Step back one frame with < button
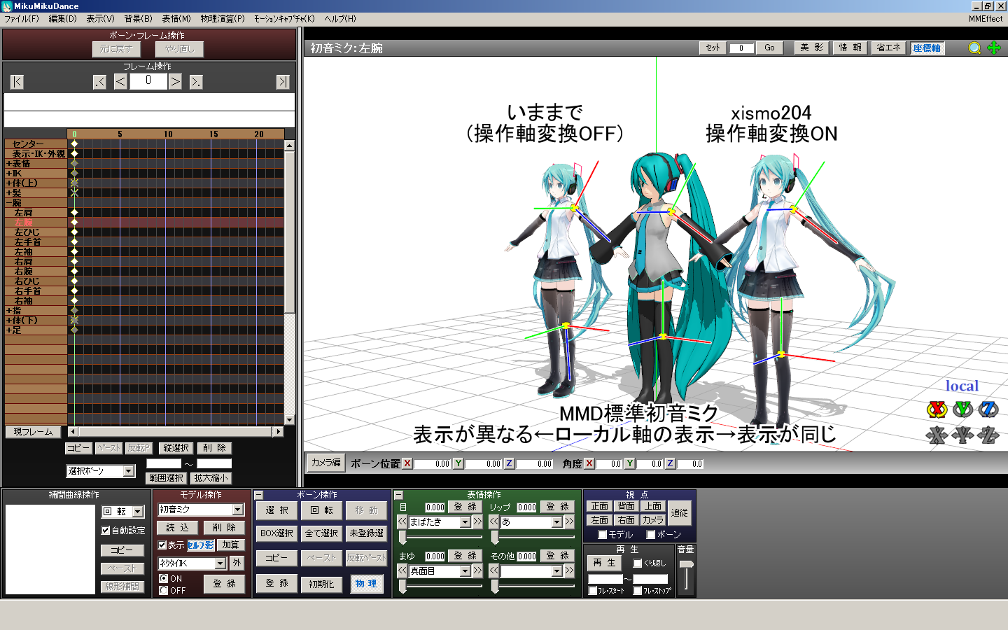Screen dimensions: 1008x630 tap(120, 82)
